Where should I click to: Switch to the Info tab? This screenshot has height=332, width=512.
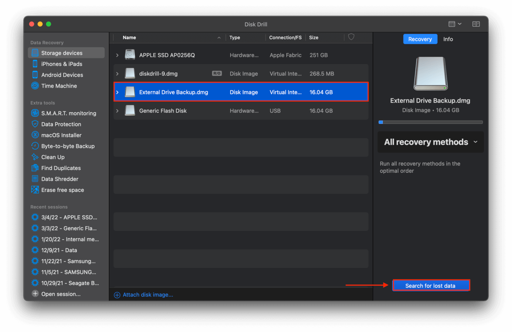448,39
